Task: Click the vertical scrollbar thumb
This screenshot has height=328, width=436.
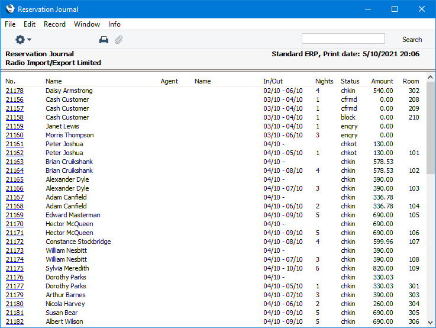Action: click(430, 128)
